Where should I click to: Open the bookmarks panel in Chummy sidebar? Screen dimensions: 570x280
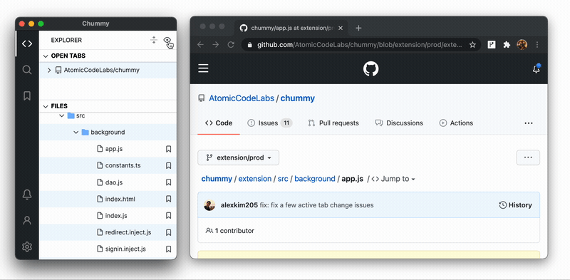coord(27,95)
